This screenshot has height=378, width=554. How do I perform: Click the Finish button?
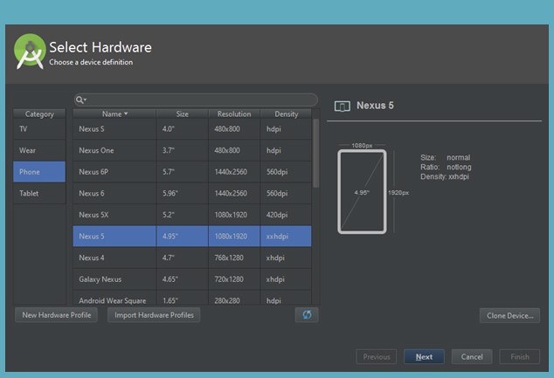[520, 357]
